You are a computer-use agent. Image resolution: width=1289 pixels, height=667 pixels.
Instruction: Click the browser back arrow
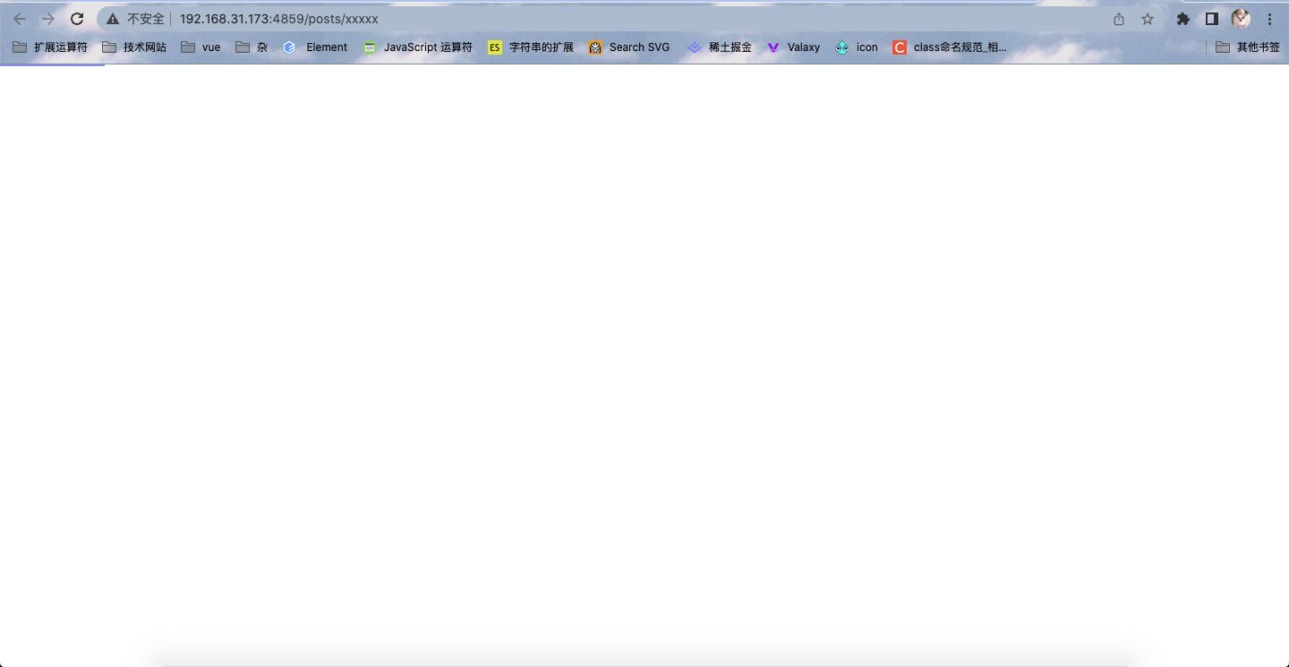[20, 18]
